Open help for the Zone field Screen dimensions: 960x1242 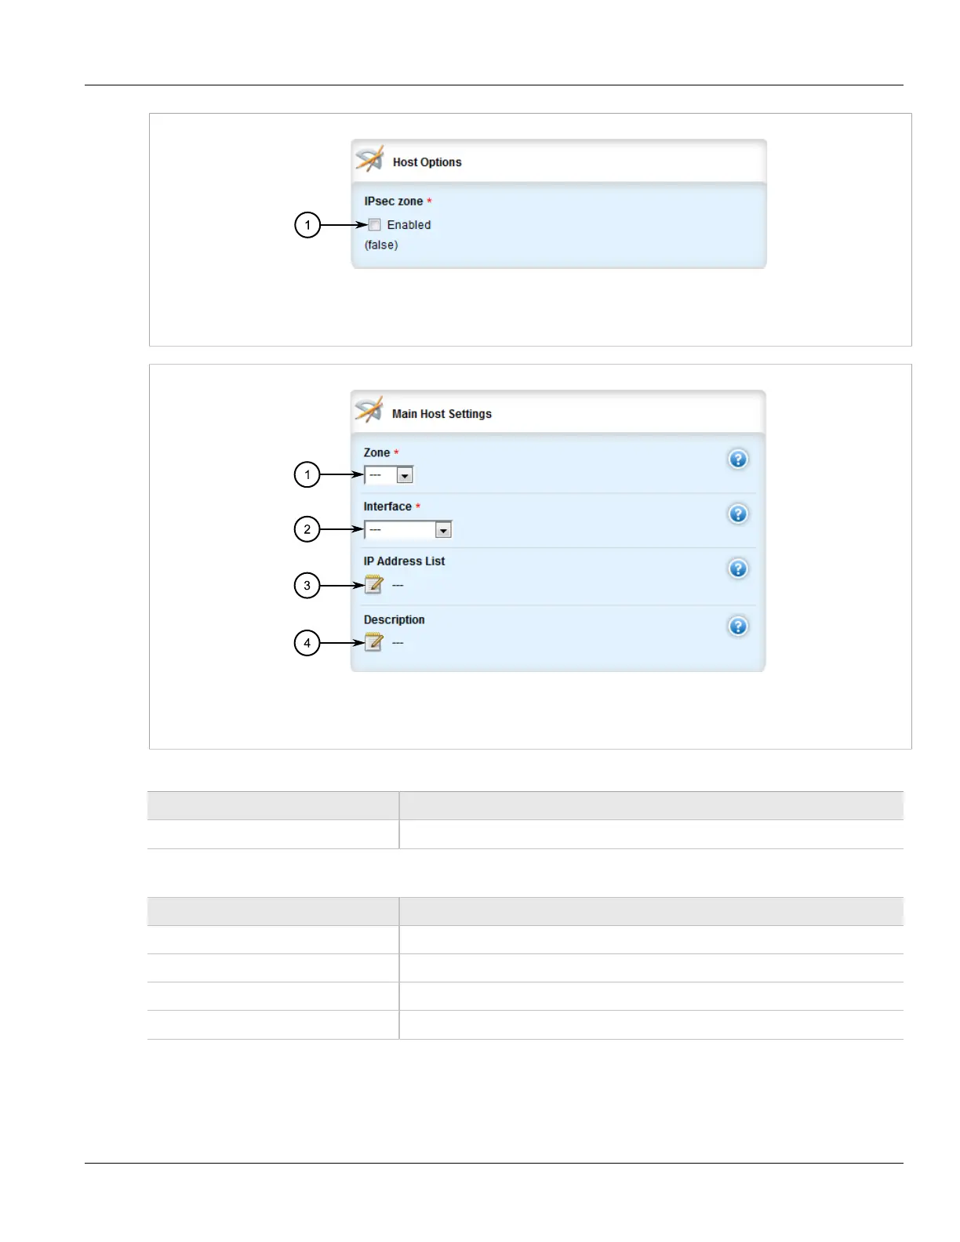738,459
